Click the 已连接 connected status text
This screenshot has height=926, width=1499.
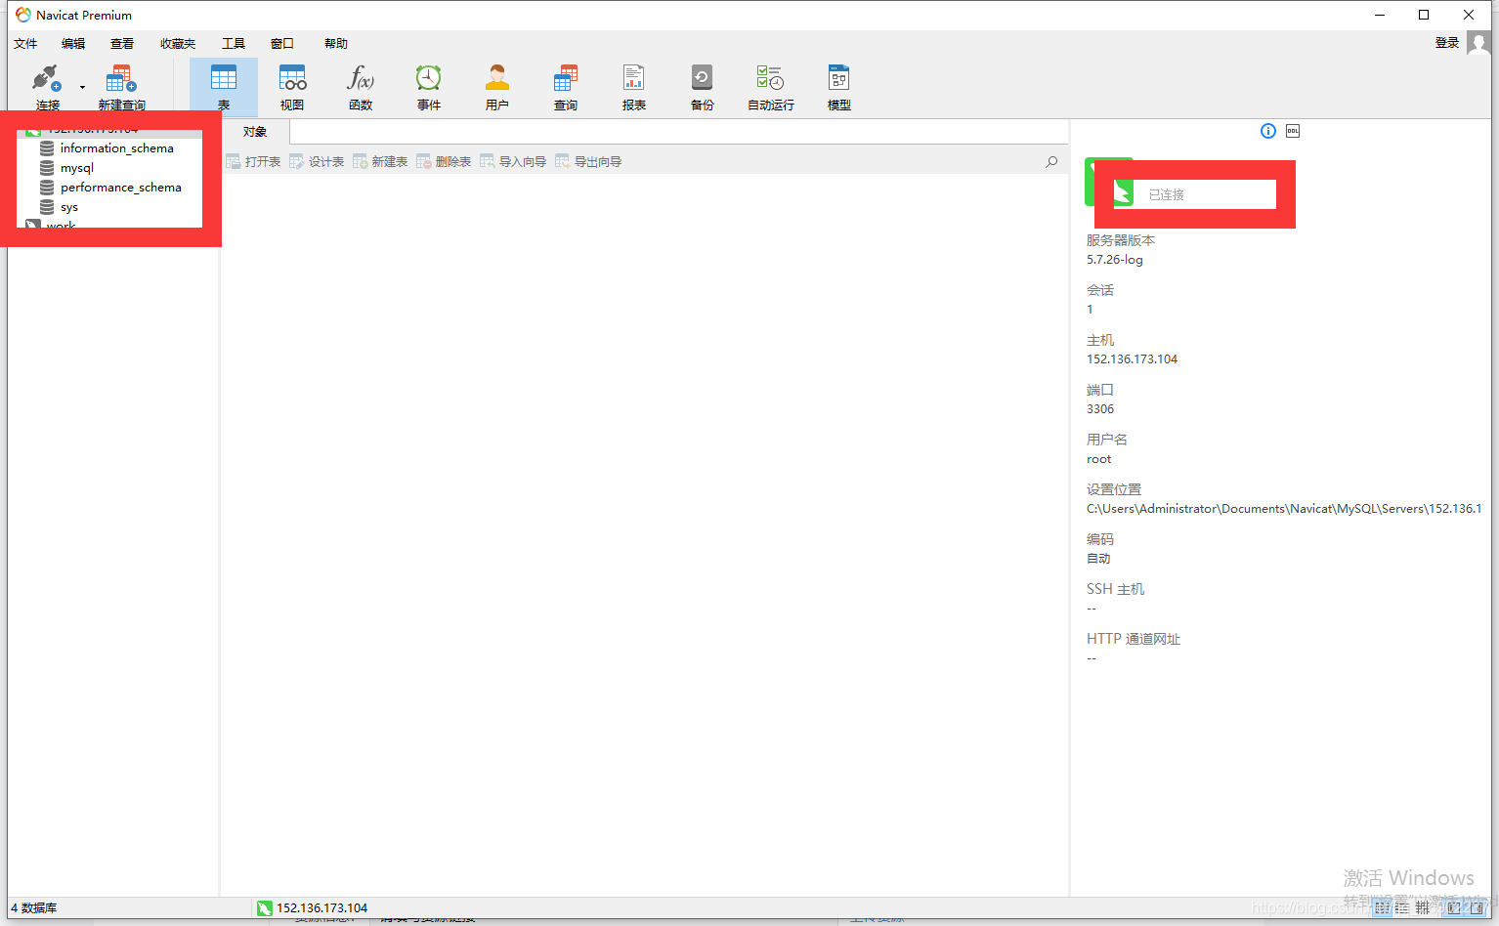pyautogui.click(x=1167, y=195)
